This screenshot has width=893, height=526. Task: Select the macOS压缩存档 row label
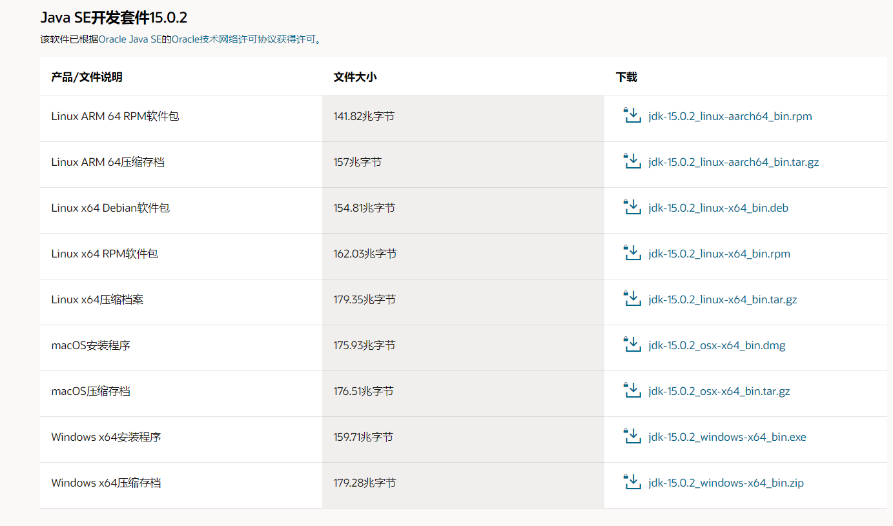point(90,392)
